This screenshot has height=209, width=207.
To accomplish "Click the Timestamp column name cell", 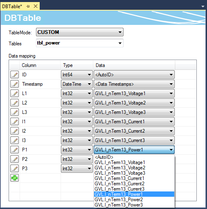I will pos(40,84).
